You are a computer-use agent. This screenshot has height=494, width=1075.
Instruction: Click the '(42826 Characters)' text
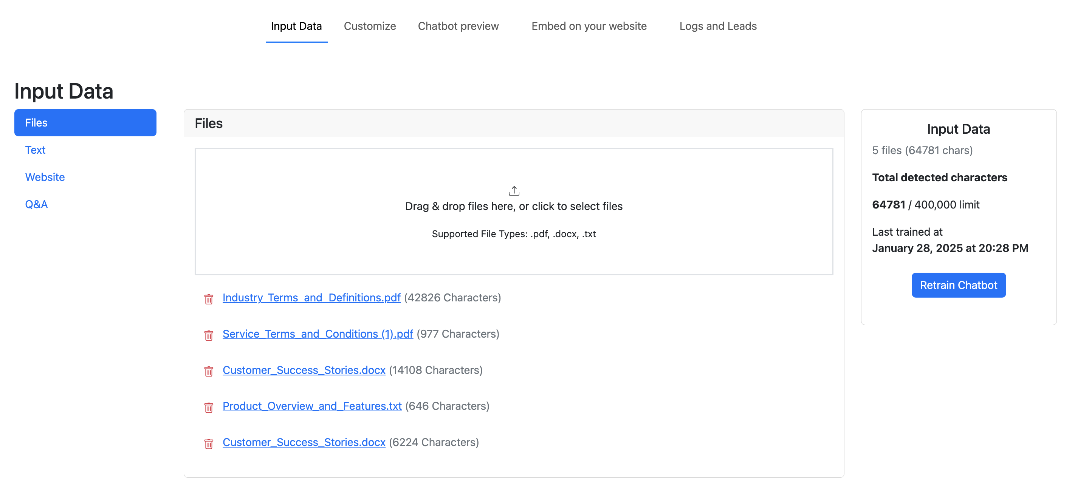tap(452, 298)
